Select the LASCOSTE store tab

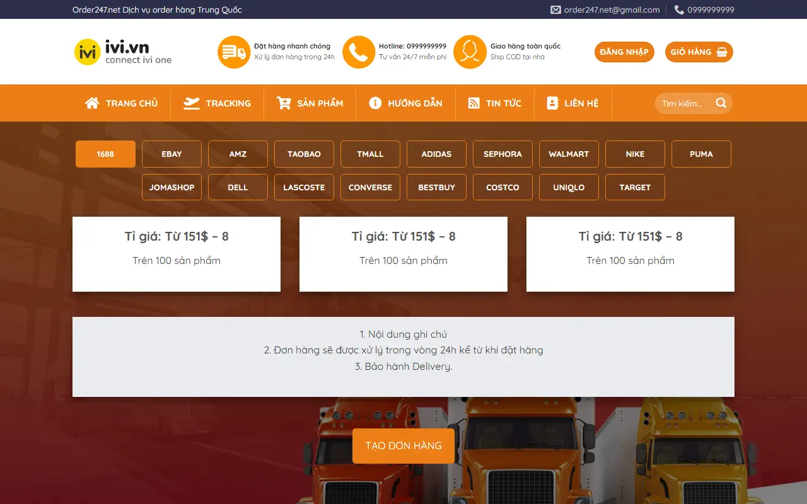coord(304,187)
